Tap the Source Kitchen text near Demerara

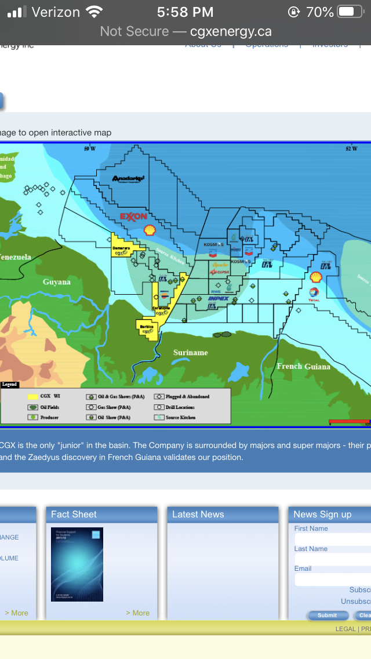[x=170, y=256]
